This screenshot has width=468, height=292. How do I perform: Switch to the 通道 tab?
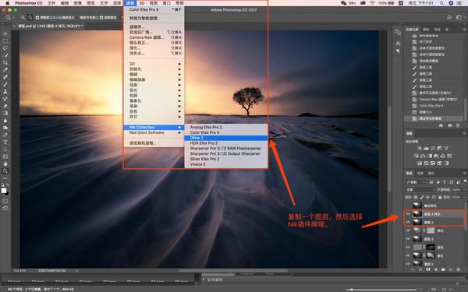coord(420,173)
